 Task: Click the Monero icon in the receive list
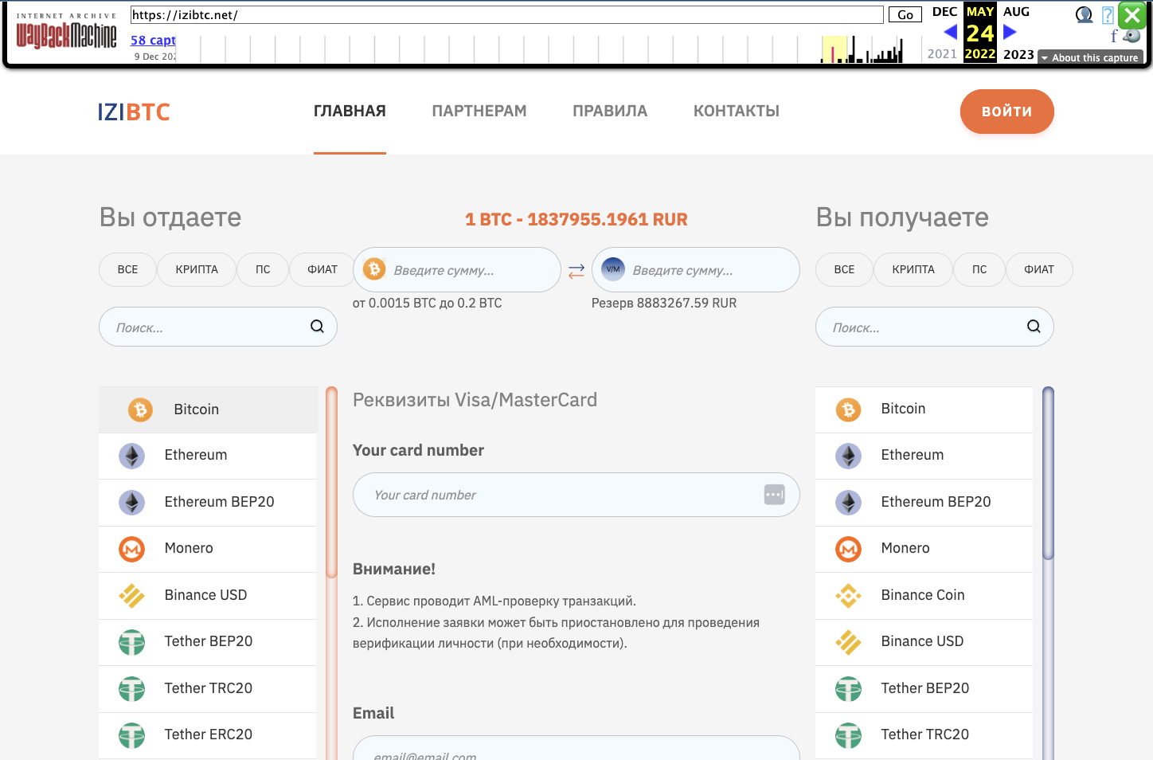pos(848,549)
